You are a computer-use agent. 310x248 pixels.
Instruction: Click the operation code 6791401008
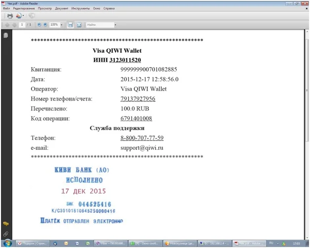[136, 118]
